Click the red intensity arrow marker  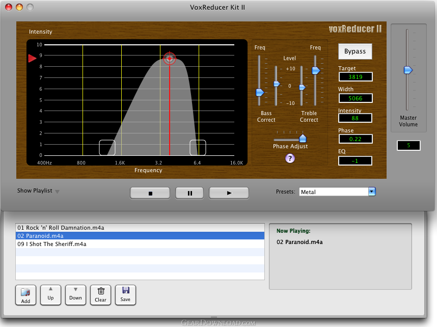32,58
